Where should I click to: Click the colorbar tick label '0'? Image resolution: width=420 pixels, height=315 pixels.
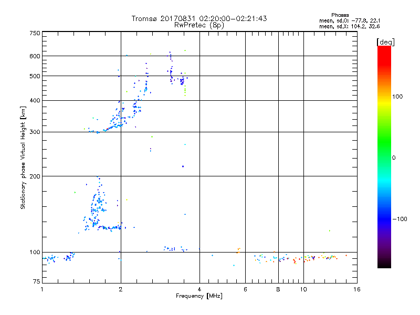[393, 158]
